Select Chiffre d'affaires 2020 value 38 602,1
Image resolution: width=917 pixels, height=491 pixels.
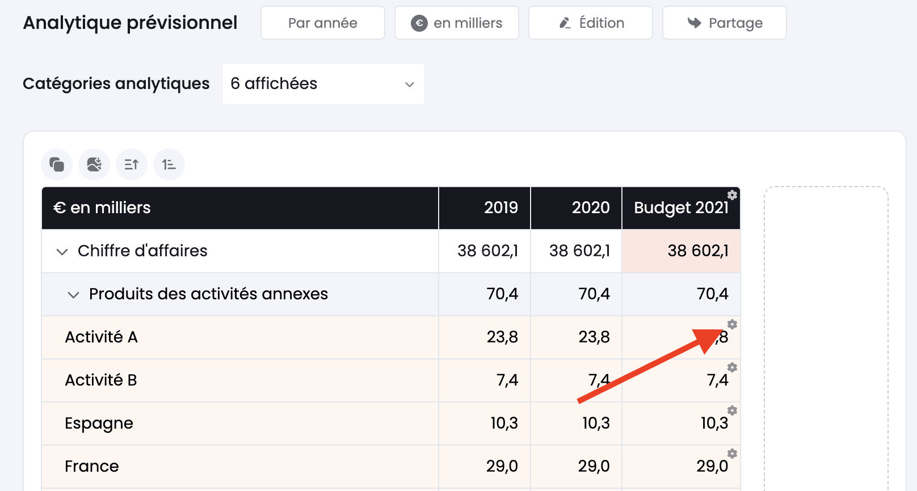coord(576,251)
